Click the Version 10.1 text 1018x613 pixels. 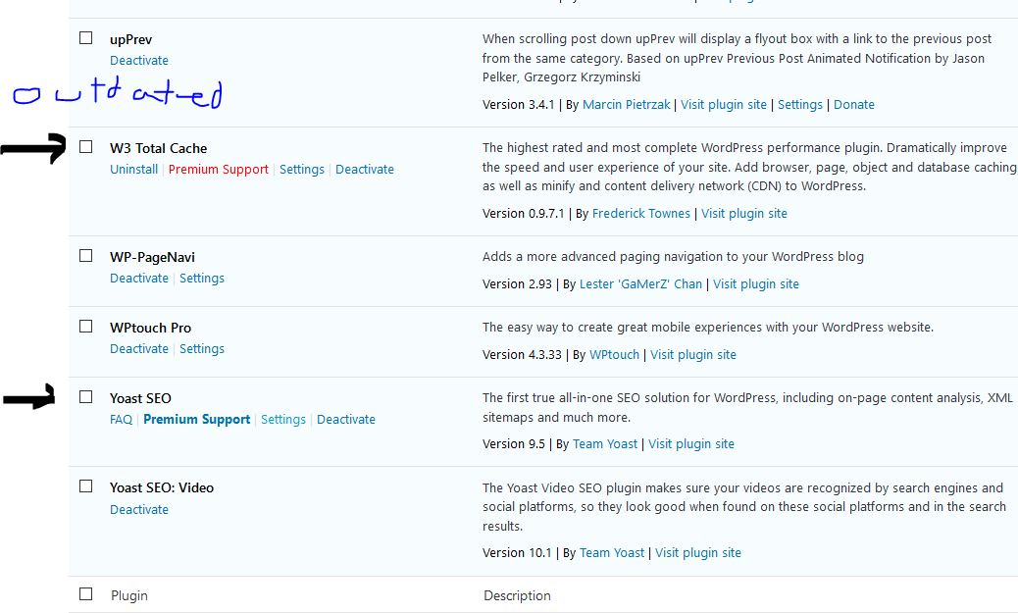(517, 553)
